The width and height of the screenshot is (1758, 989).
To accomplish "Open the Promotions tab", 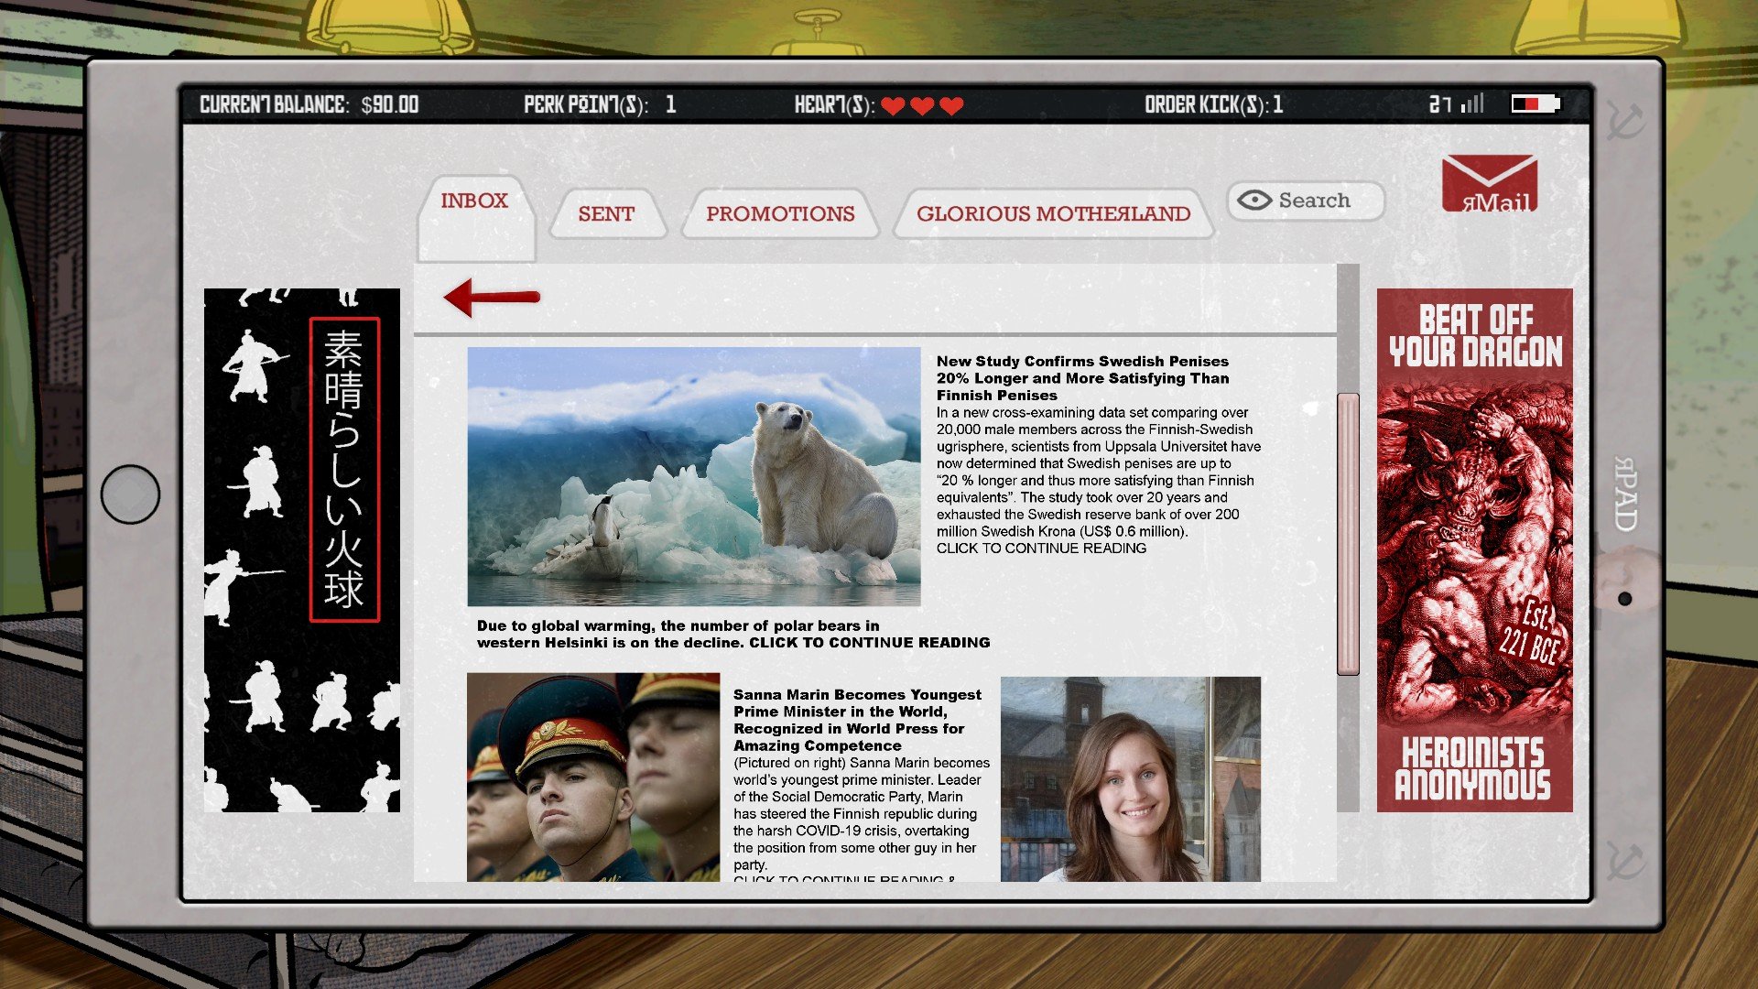I will pyautogui.click(x=780, y=213).
